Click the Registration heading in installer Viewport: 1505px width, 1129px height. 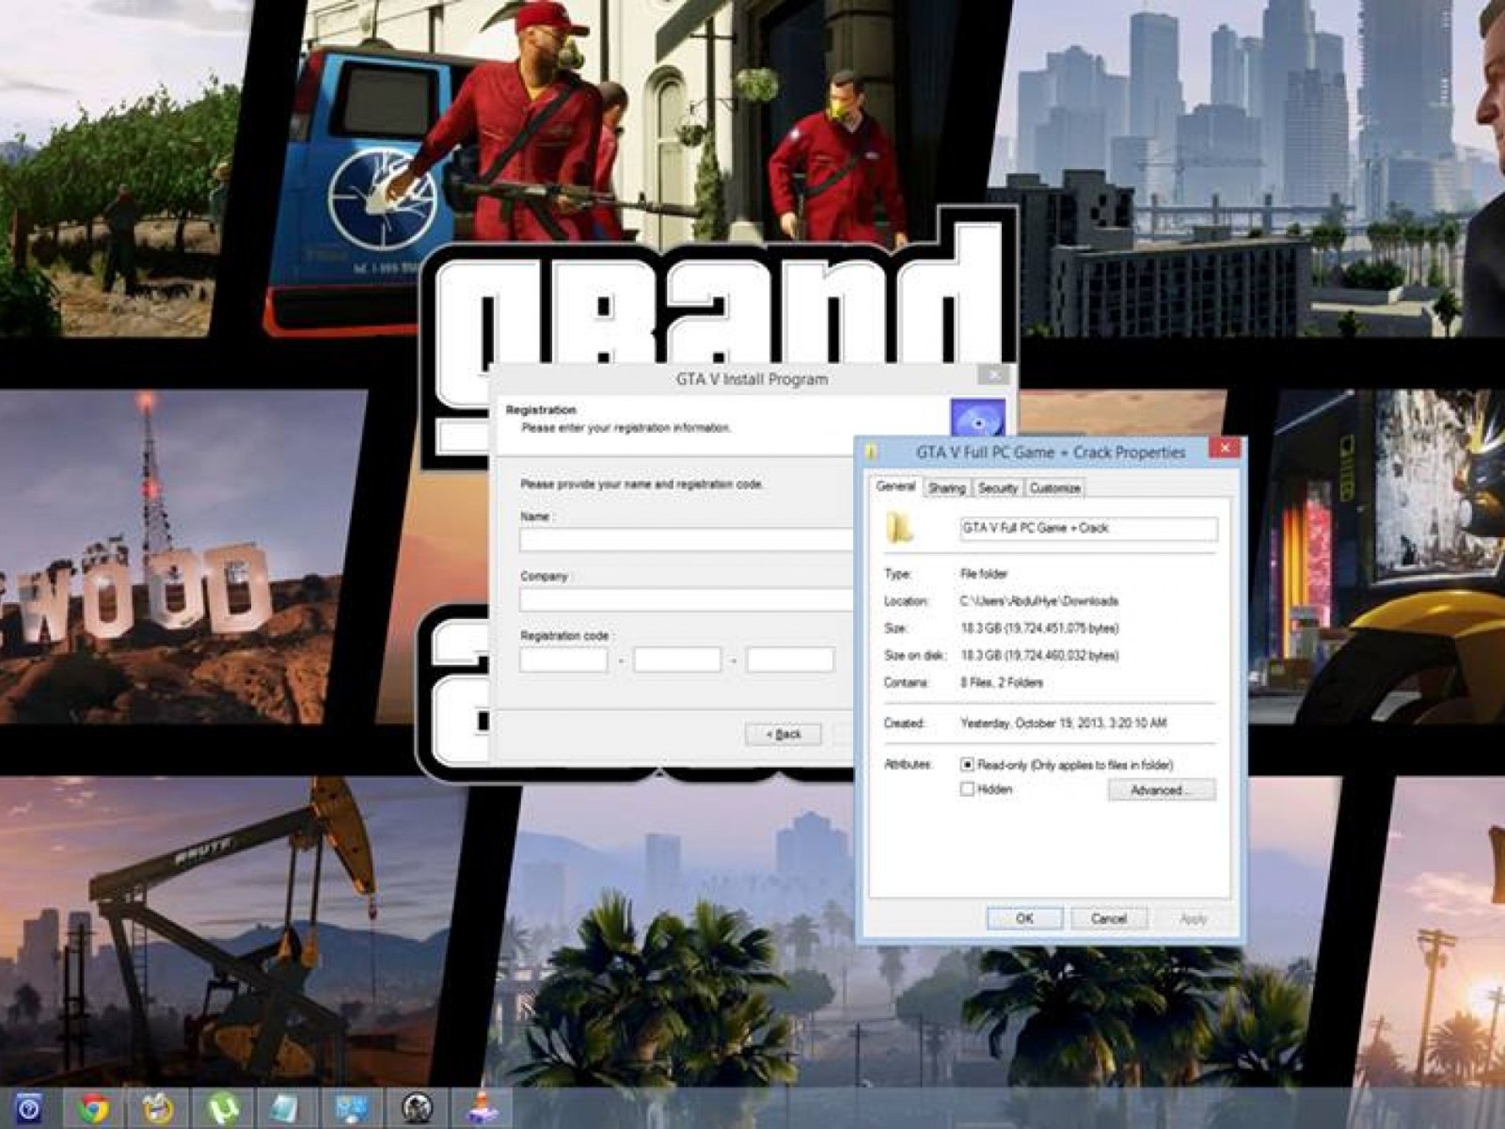coord(541,410)
